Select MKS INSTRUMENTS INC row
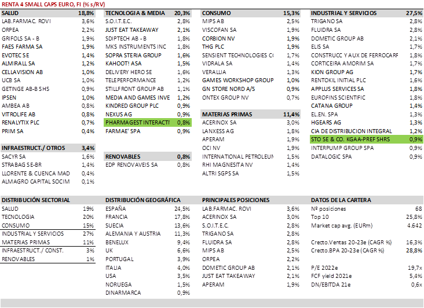This screenshot has height=308, width=424. [x=148, y=46]
